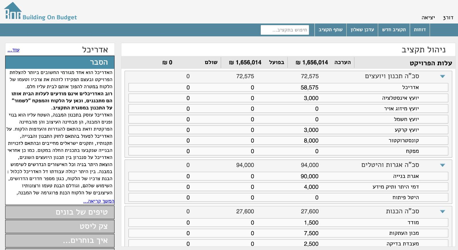The image size is (458, 250).
Task: Open the עוד... link in אדריכל panel
Action: tap(13, 50)
